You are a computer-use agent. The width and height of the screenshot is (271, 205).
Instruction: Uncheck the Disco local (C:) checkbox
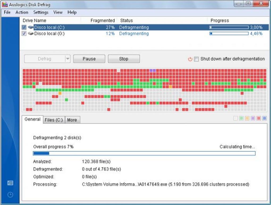click(24, 27)
